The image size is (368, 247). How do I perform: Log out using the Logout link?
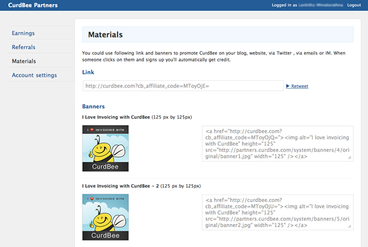(354, 5)
